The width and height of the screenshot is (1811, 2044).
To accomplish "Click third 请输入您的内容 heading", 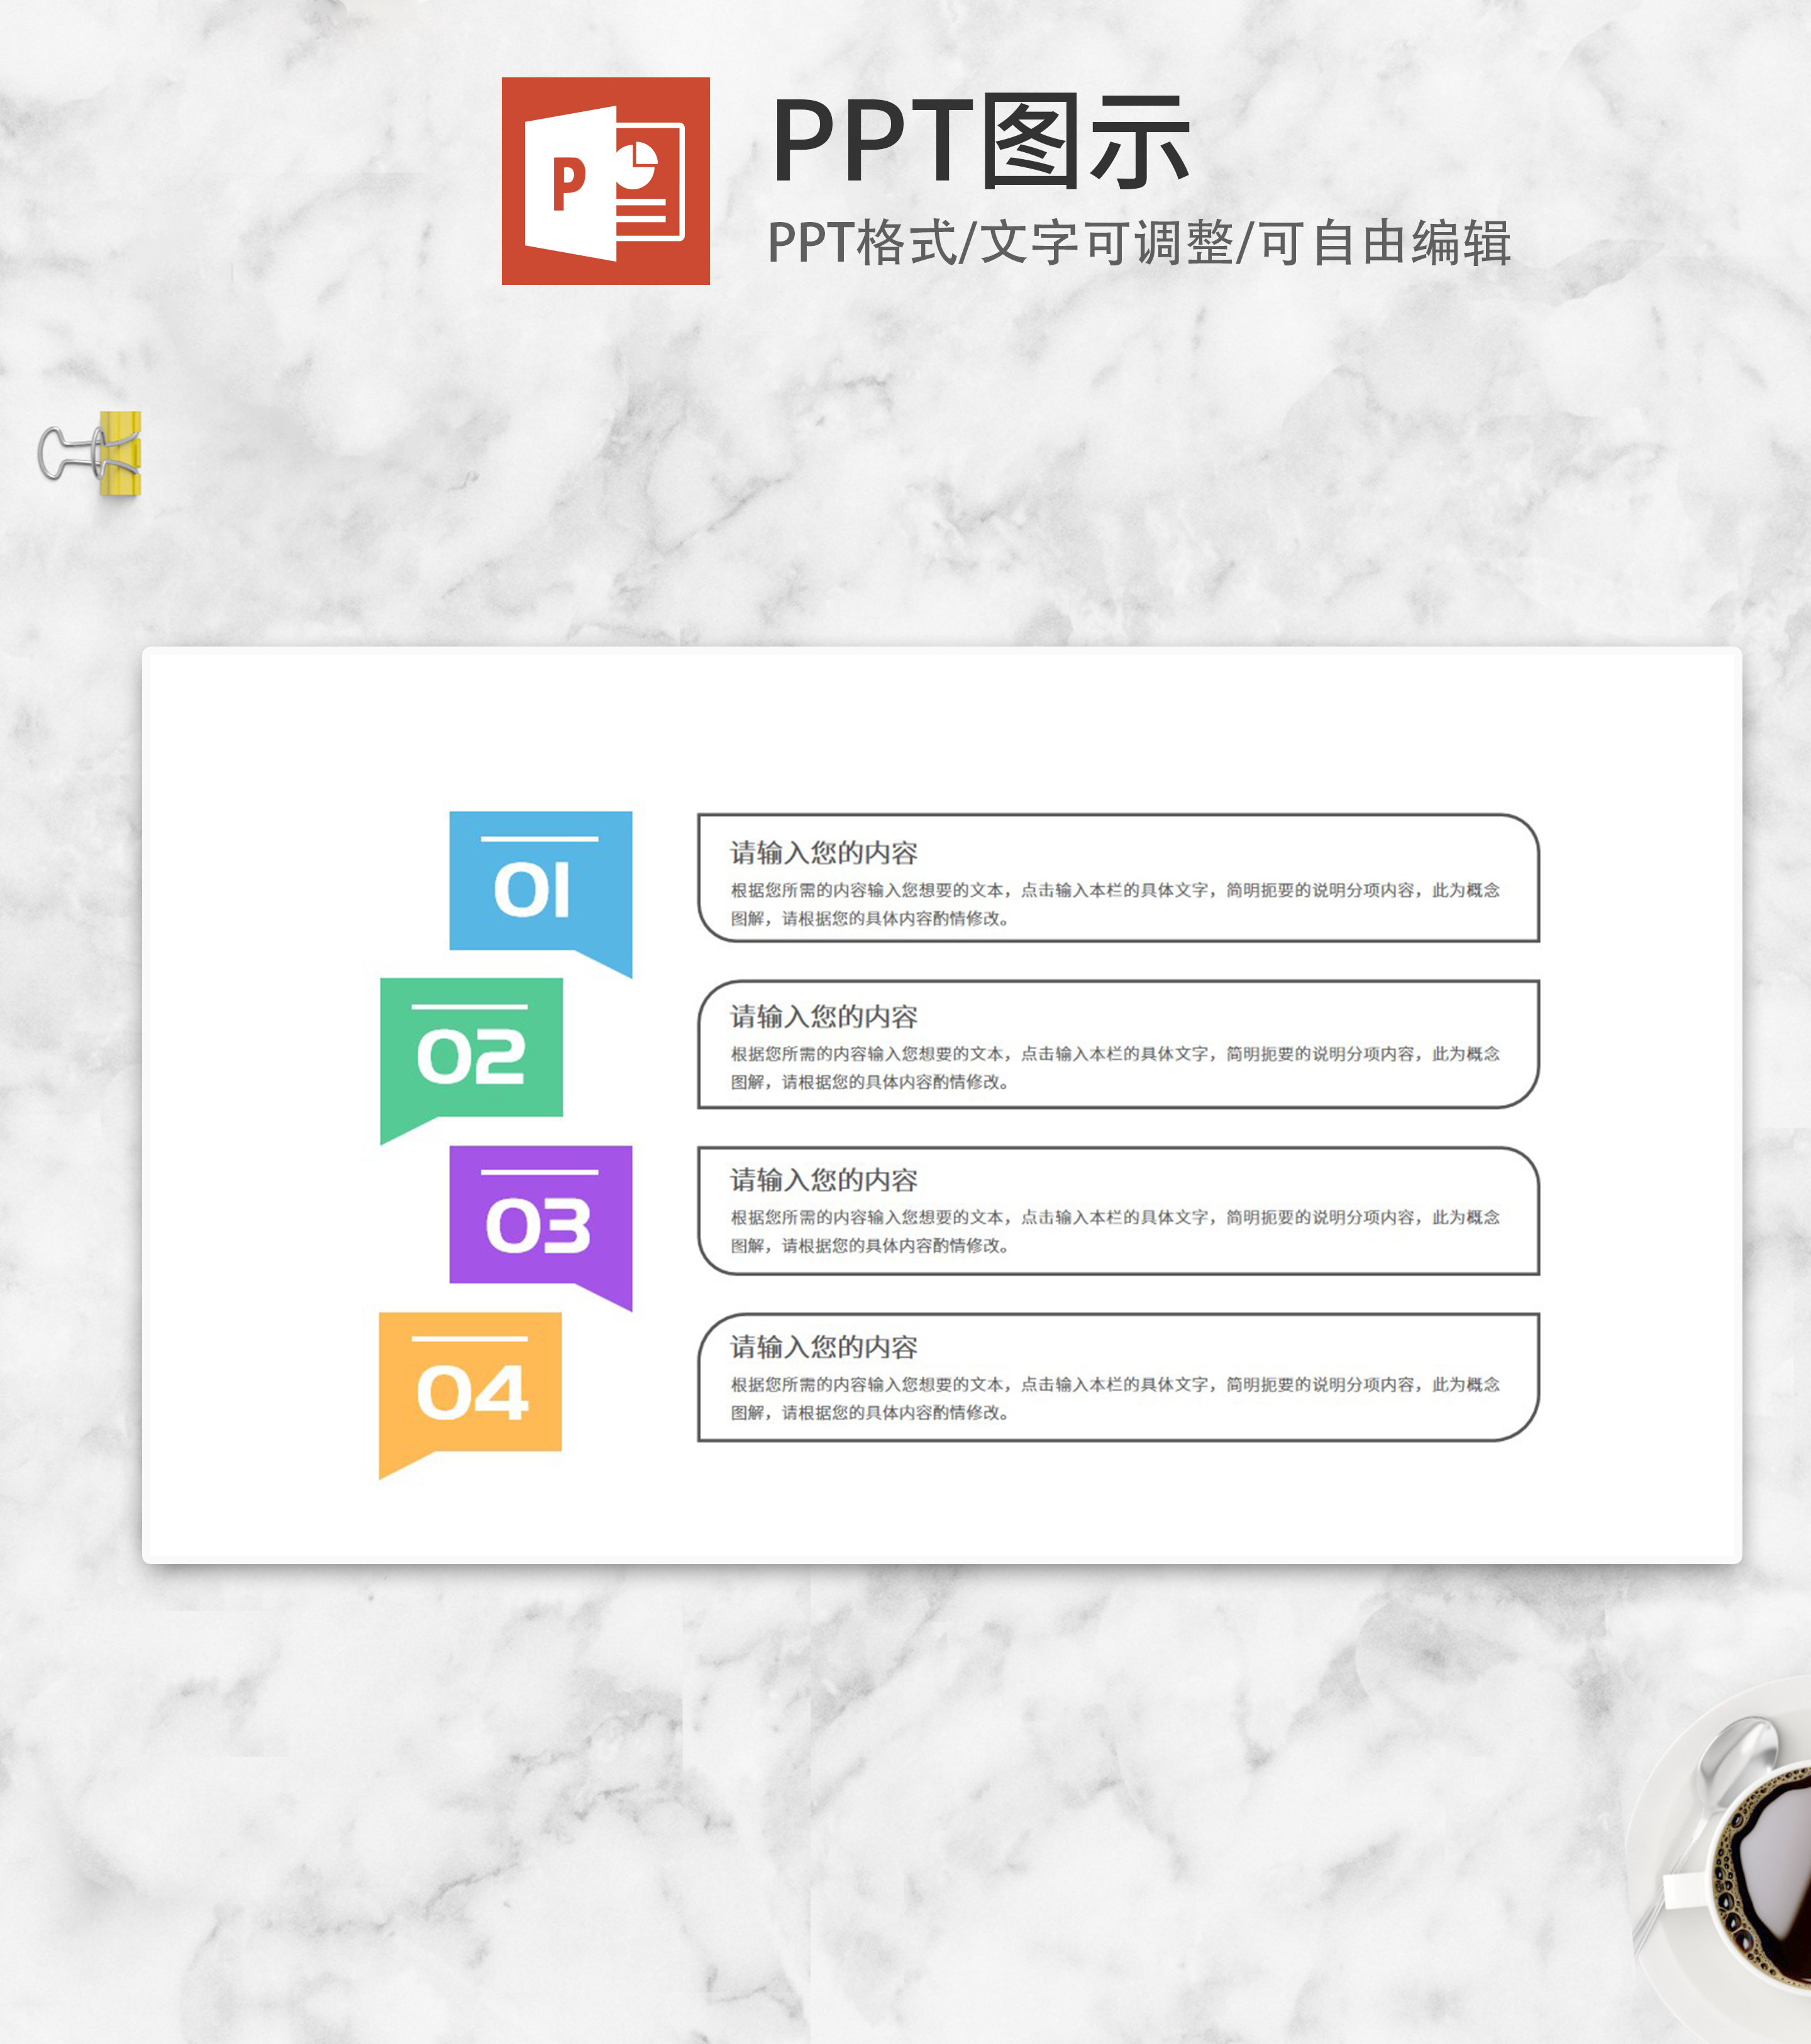I will coord(823,1181).
